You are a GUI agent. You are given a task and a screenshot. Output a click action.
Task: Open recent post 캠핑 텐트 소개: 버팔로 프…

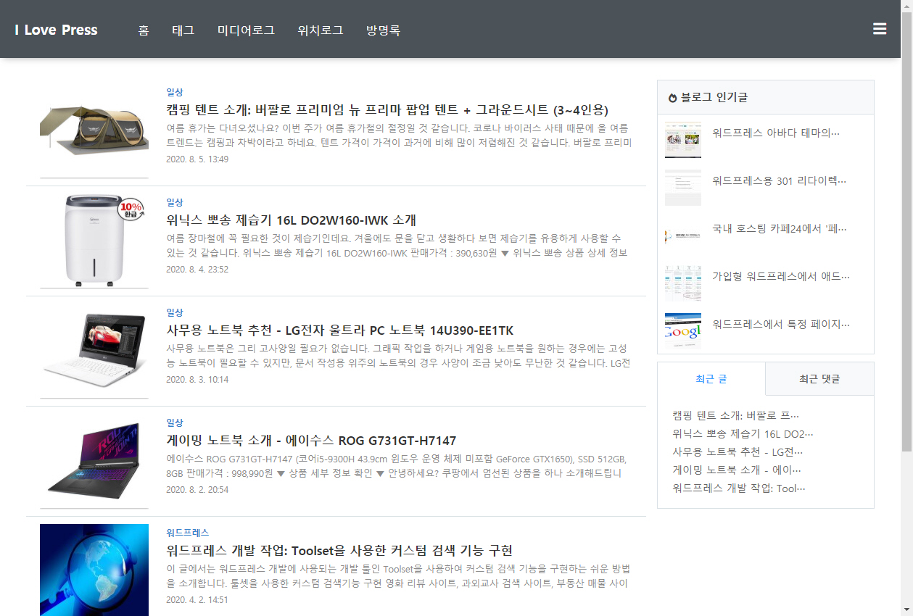click(x=735, y=416)
